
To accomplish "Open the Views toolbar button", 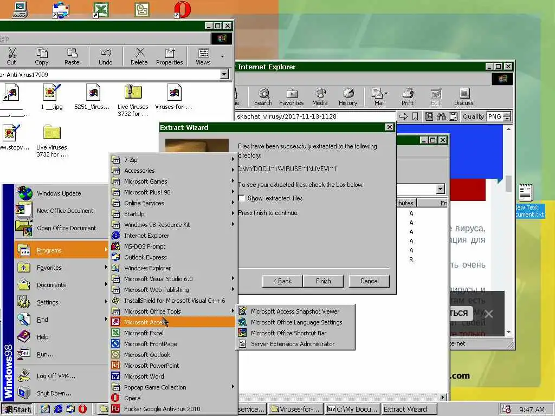I will 203,56.
